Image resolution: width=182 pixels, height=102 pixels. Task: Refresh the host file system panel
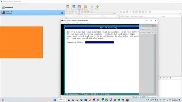point(73,11)
